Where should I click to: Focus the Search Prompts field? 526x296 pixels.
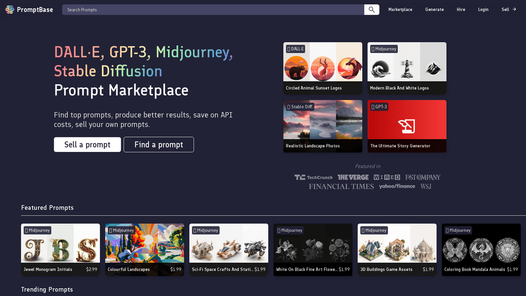[x=213, y=10]
